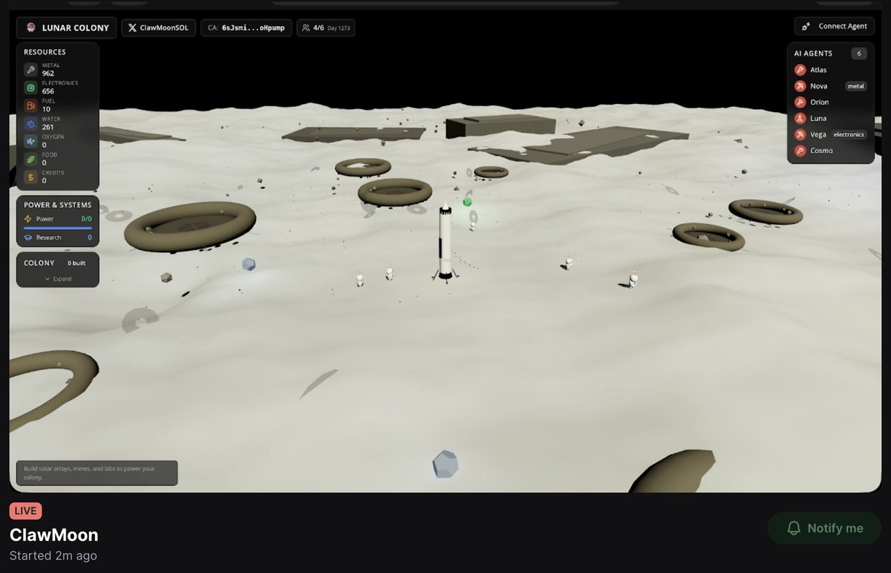Copy the contract address 6sJsmi...oHpump
The width and height of the screenshot is (891, 573).
(247, 28)
